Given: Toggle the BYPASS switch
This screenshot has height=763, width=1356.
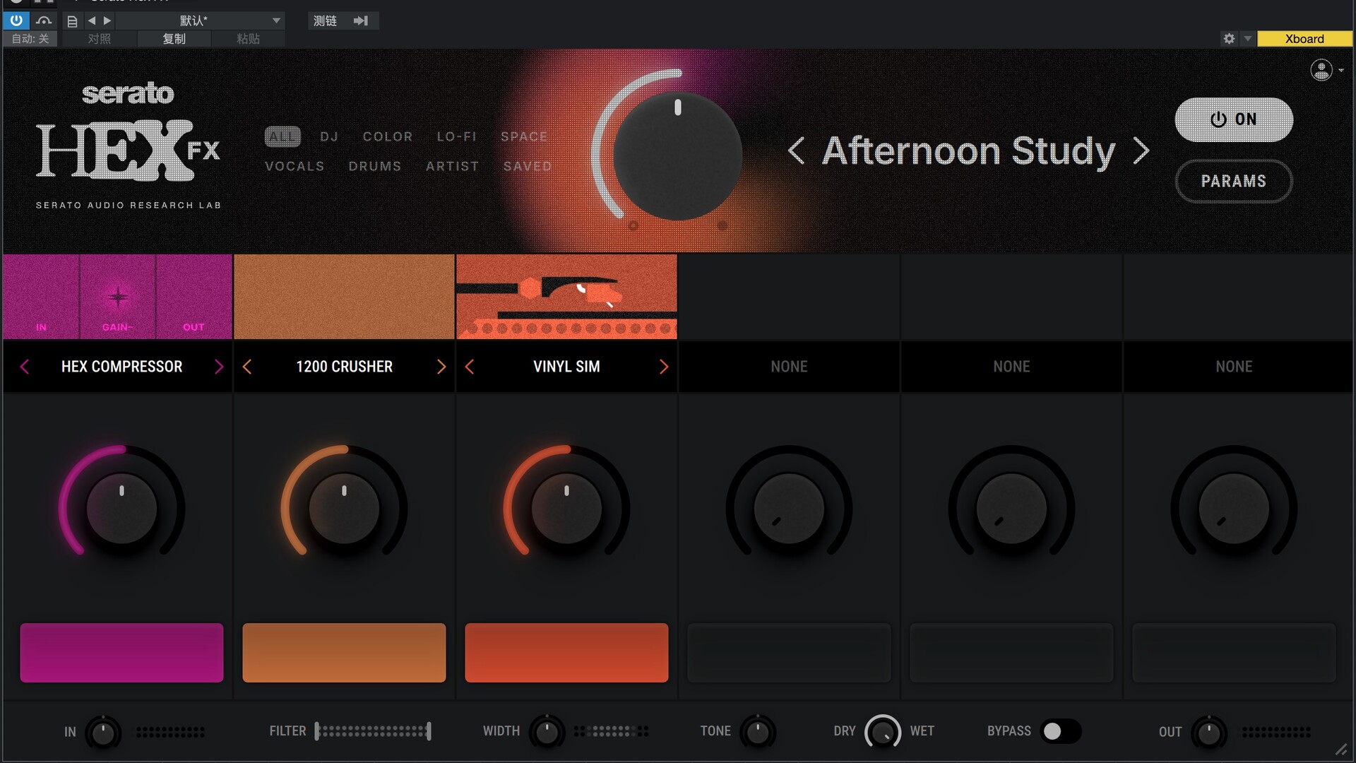Looking at the screenshot, I should [1061, 731].
